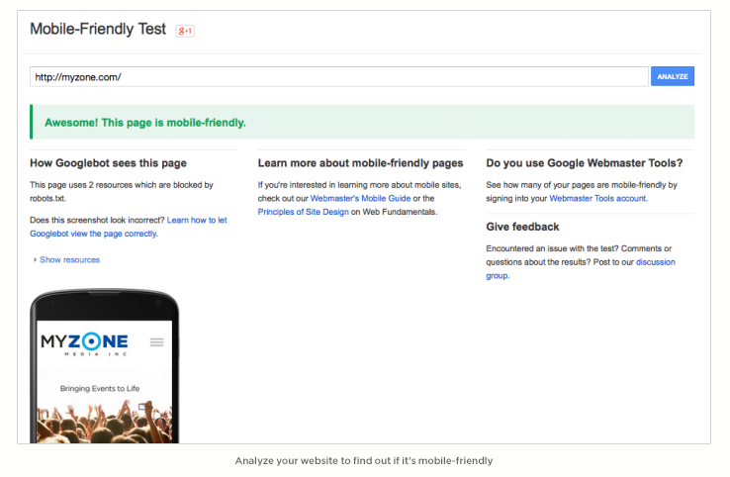This screenshot has height=477, width=730.
Task: Open the Webmaster Tools account link
Action: (598, 199)
